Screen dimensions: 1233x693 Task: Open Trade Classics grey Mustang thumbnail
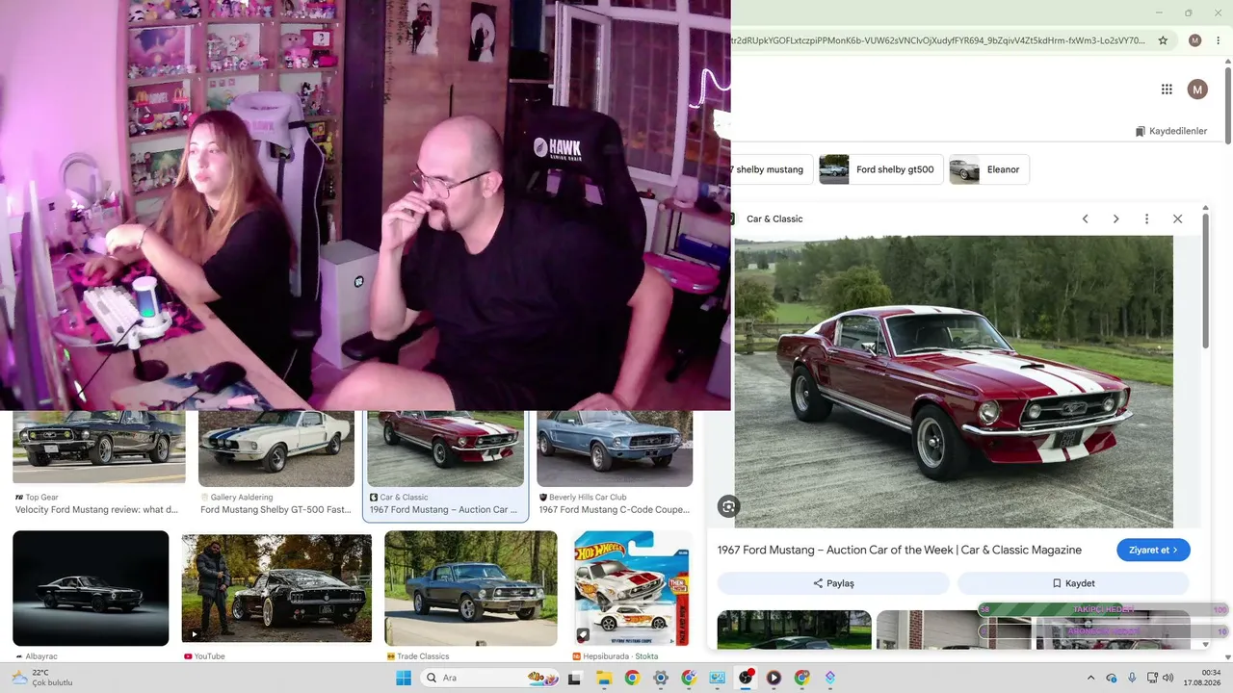click(x=471, y=588)
